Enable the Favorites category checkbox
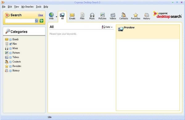Screen dimensions: 185x120 tap(10, 66)
